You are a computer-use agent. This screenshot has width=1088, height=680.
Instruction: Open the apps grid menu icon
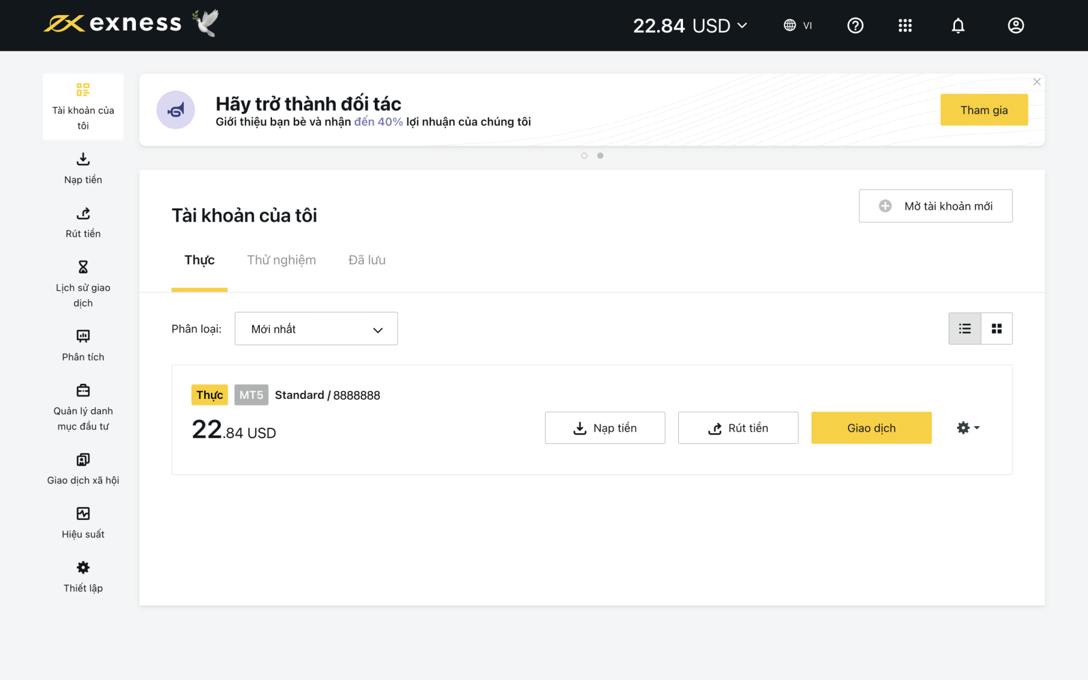[905, 25]
